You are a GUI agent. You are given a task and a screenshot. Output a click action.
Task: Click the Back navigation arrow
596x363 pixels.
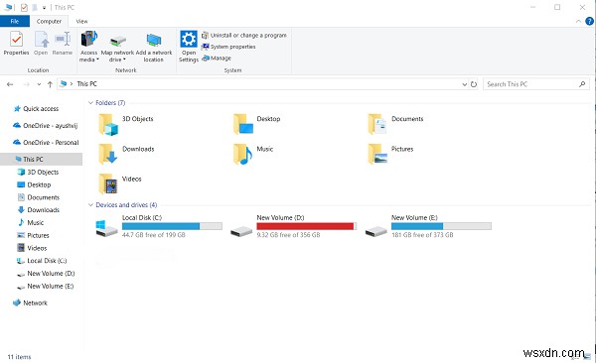(x=10, y=84)
